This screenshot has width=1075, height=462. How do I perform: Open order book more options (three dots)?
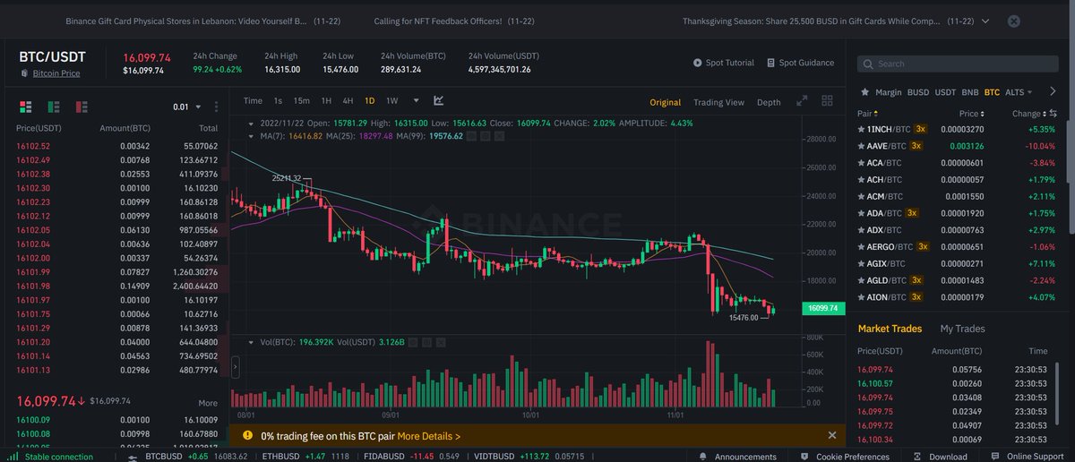[x=216, y=107]
